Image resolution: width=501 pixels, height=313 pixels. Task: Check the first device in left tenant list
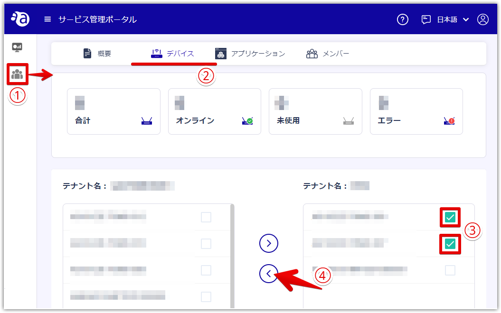206,217
